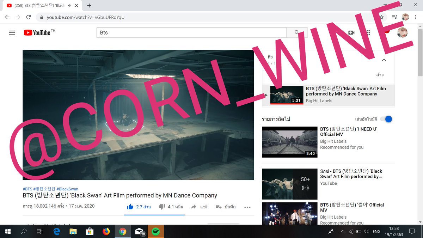The height and width of the screenshot is (238, 423).
Task: Open Task View on taskbar
Action: [x=40, y=231]
